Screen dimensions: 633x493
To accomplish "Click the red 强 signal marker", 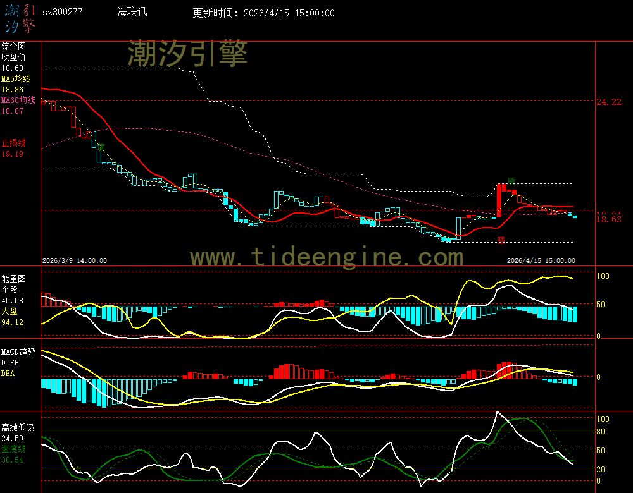I will pyautogui.click(x=501, y=240).
